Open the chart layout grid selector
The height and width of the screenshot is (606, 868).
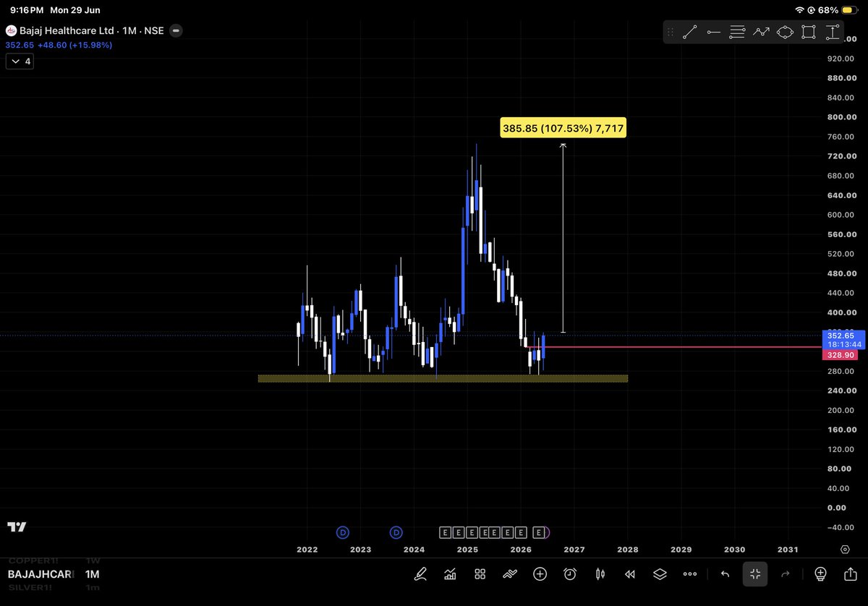coord(480,574)
